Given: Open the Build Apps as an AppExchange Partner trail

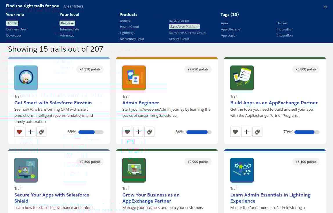Looking at the screenshot, I should click(x=274, y=103).
